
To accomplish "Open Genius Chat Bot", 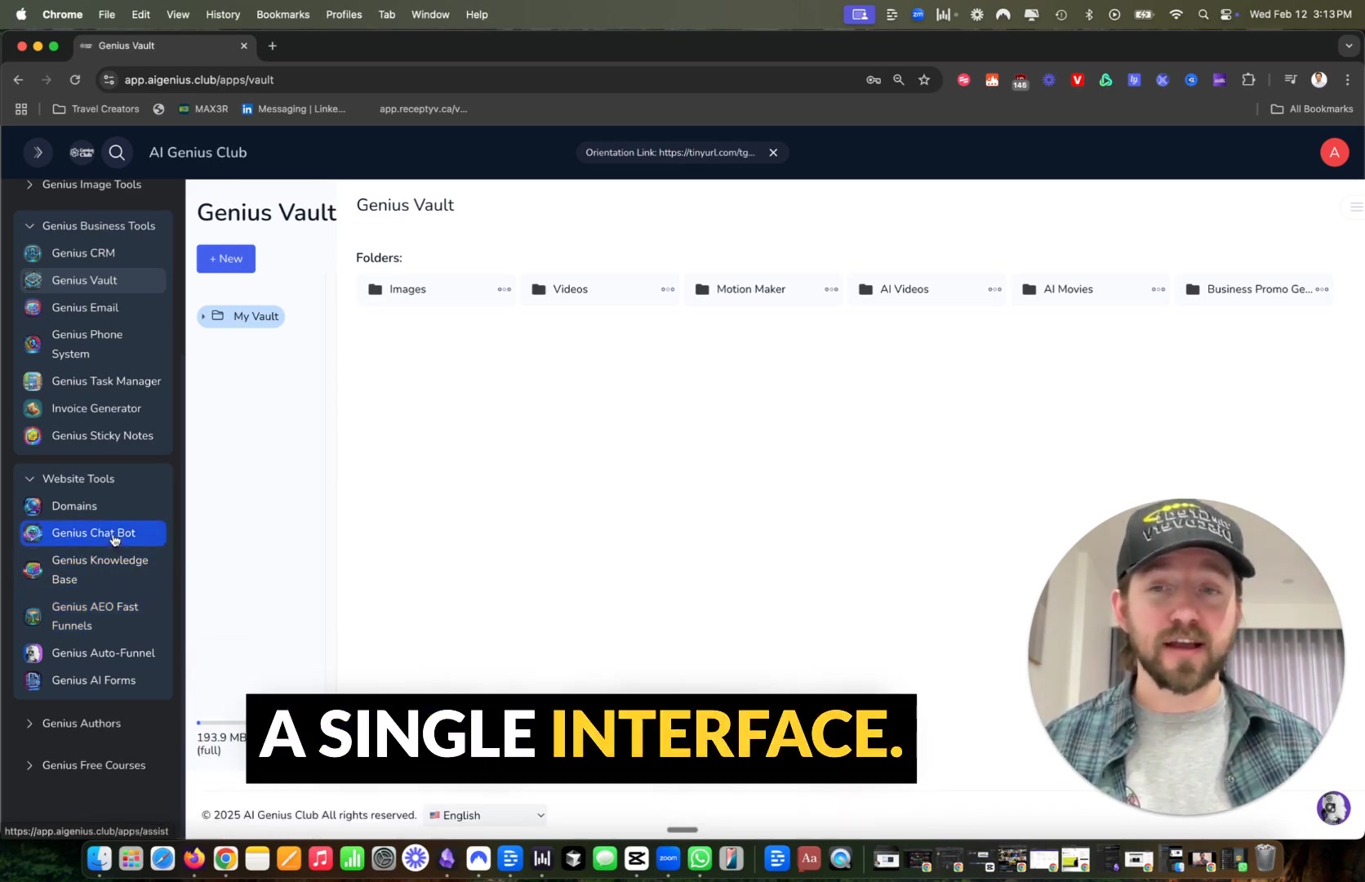I will click(x=93, y=533).
